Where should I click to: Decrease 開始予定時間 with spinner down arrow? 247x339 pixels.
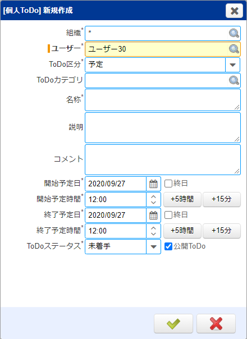coord(153,203)
